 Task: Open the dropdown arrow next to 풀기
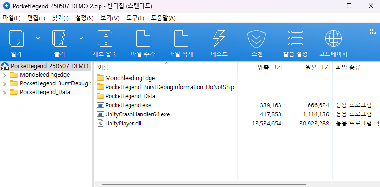tap(81, 38)
